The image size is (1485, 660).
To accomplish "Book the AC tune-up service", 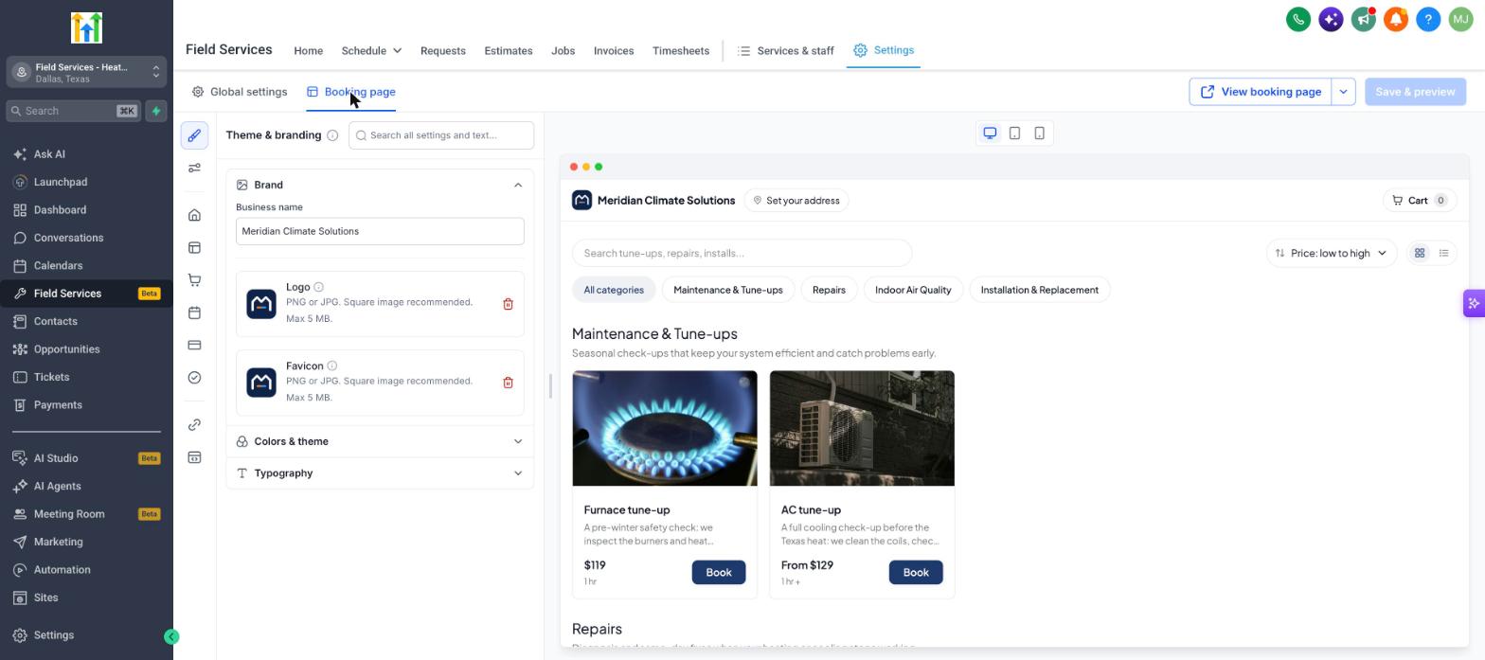I will 915,572.
